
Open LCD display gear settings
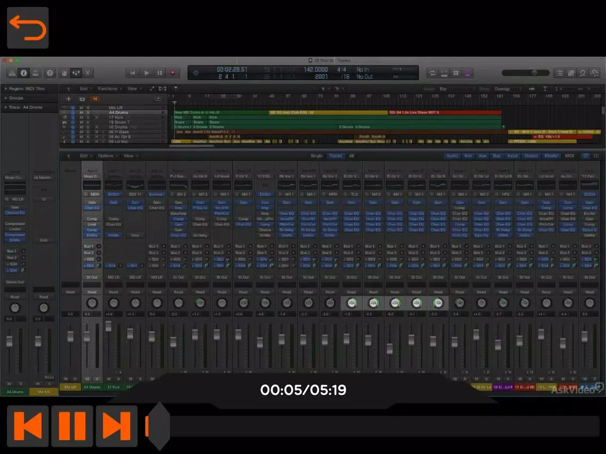coord(196,73)
